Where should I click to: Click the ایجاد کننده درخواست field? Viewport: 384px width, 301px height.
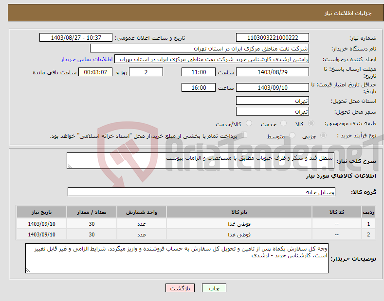(212, 59)
